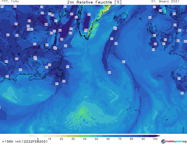This screenshot has height=144, width=187.
Task: Click the date '01. Maerz 2021'
Action: click(x=165, y=2)
